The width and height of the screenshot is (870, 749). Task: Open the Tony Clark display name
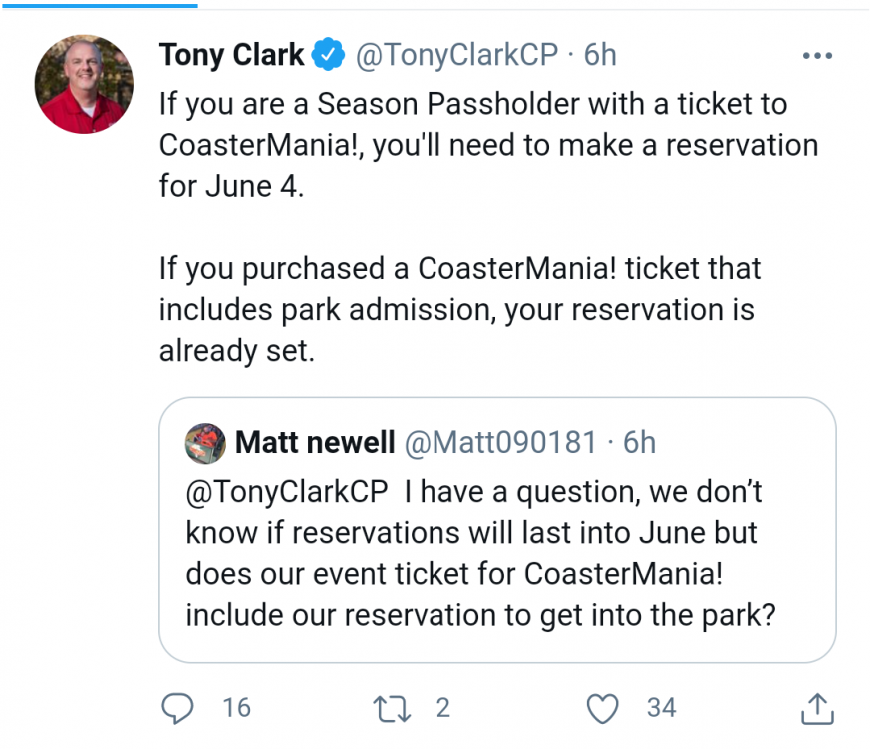click(x=231, y=54)
